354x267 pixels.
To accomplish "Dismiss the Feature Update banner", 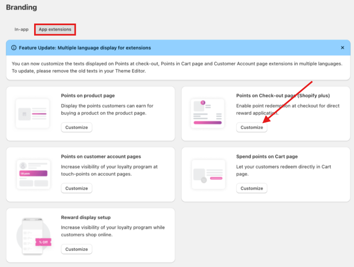I will pos(342,48).
